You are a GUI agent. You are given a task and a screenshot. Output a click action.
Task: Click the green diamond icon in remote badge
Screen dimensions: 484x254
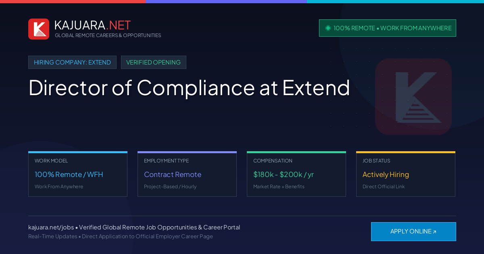[328, 28]
